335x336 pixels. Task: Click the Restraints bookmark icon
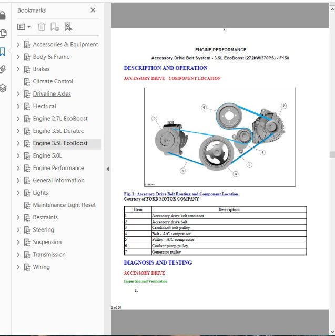pyautogui.click(x=27, y=218)
